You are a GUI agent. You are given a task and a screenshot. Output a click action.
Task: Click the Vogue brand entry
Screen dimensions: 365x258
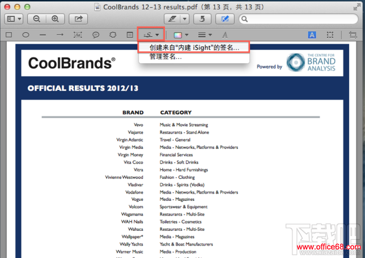[137, 199]
